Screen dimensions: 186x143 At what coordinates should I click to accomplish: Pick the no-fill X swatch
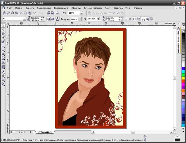183,31
